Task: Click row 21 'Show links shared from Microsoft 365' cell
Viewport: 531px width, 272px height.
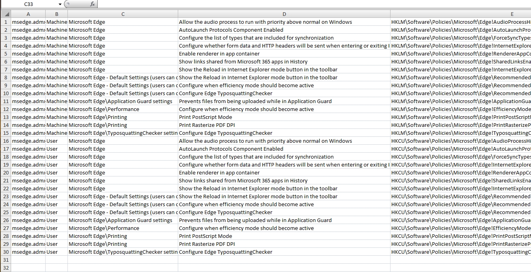Action: (284, 180)
